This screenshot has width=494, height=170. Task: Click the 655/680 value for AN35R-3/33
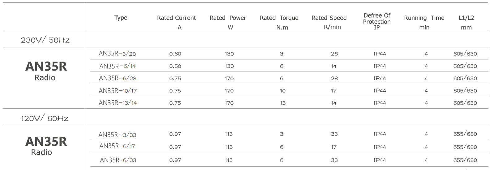(x=465, y=134)
